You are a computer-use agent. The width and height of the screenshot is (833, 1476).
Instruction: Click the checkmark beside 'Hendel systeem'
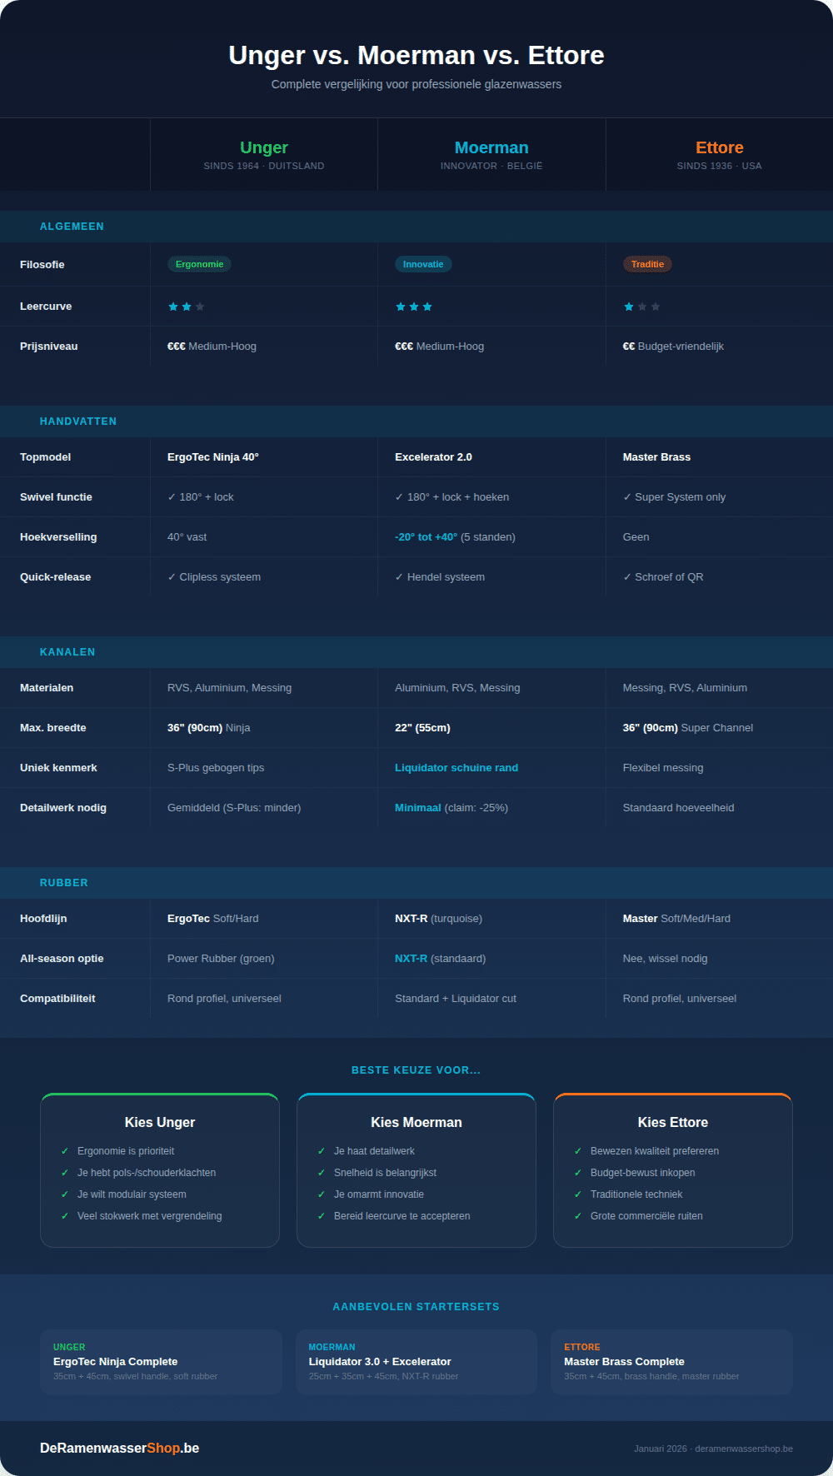point(399,577)
